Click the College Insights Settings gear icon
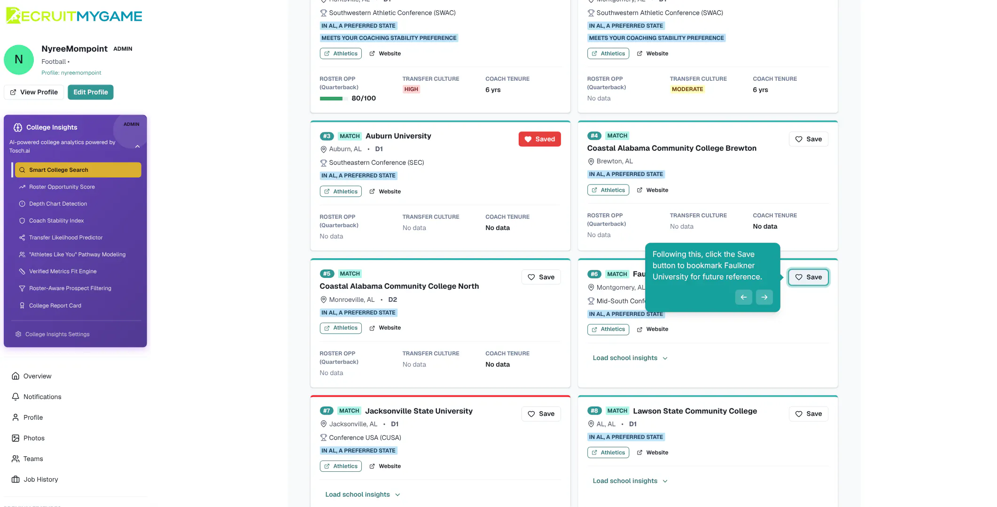The height and width of the screenshot is (507, 997). click(x=18, y=334)
